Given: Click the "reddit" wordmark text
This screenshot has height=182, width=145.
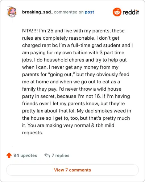Looking at the screenshot, I should [131, 12].
